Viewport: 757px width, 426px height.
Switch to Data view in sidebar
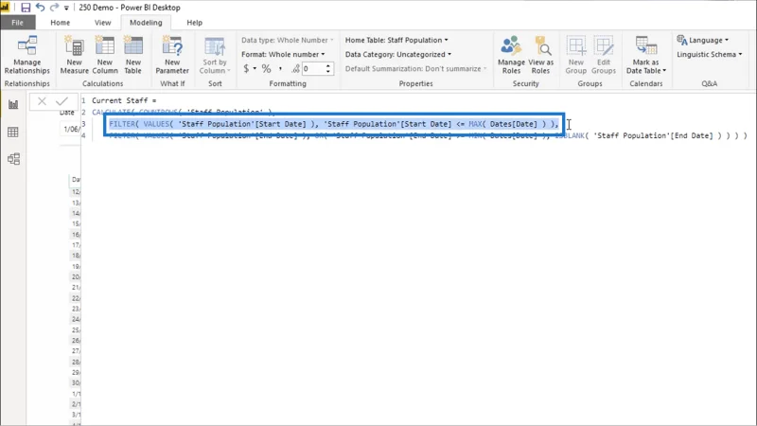[x=13, y=132]
